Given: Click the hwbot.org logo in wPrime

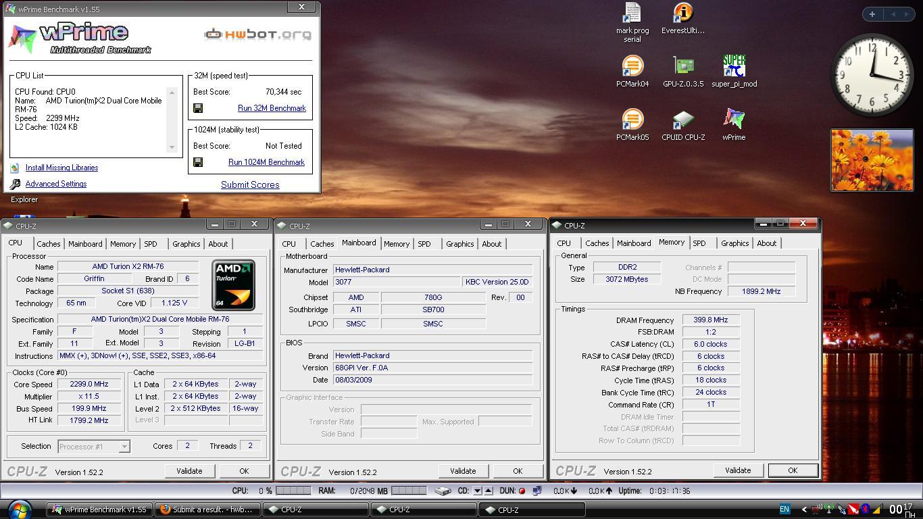Looking at the screenshot, I should 258,34.
